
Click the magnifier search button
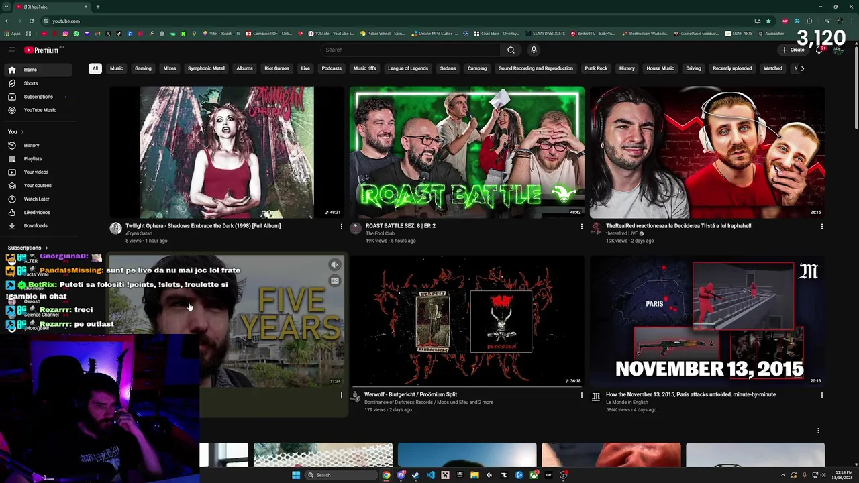pos(511,50)
